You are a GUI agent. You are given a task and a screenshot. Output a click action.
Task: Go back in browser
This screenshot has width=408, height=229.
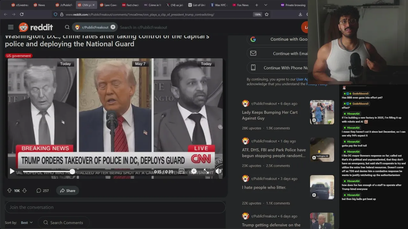[5, 14]
